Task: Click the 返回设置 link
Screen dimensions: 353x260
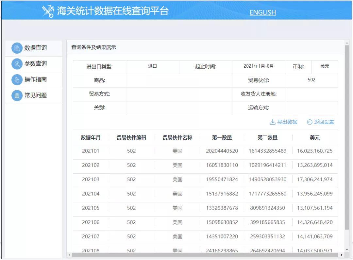Action: point(324,122)
